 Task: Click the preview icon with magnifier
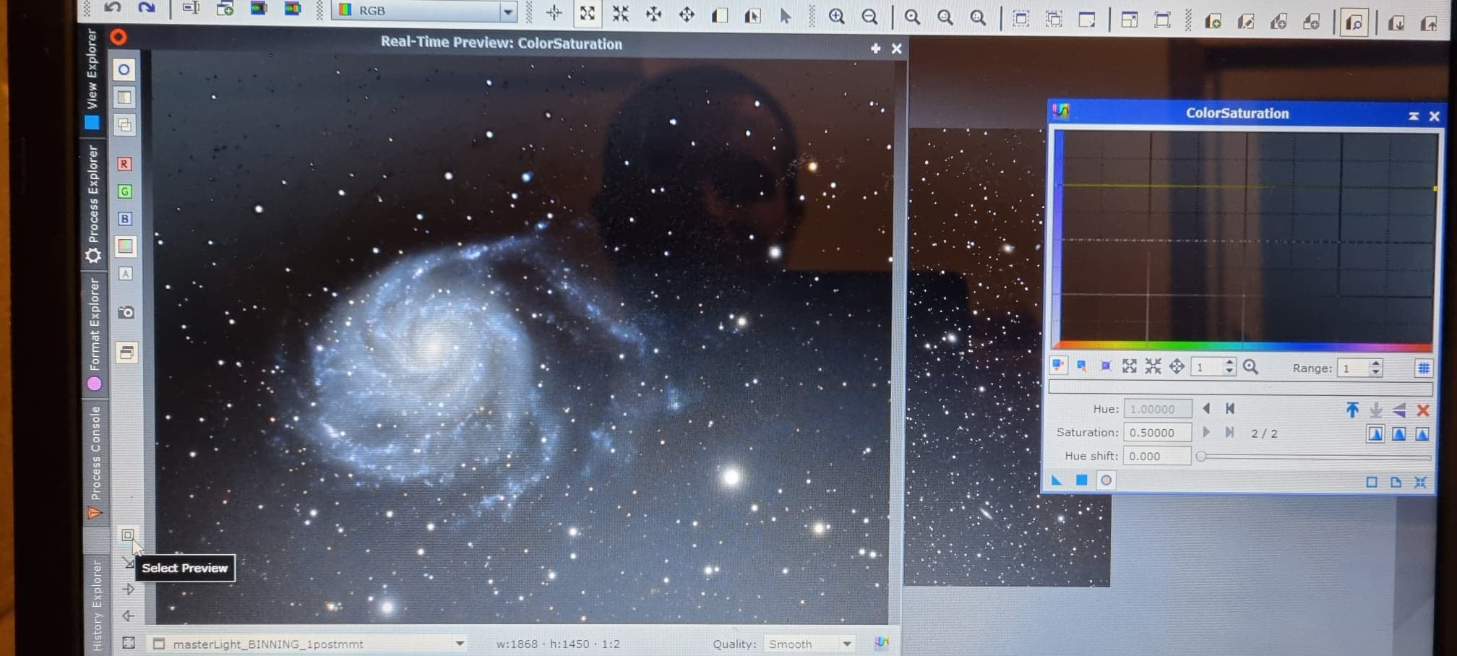click(1355, 23)
